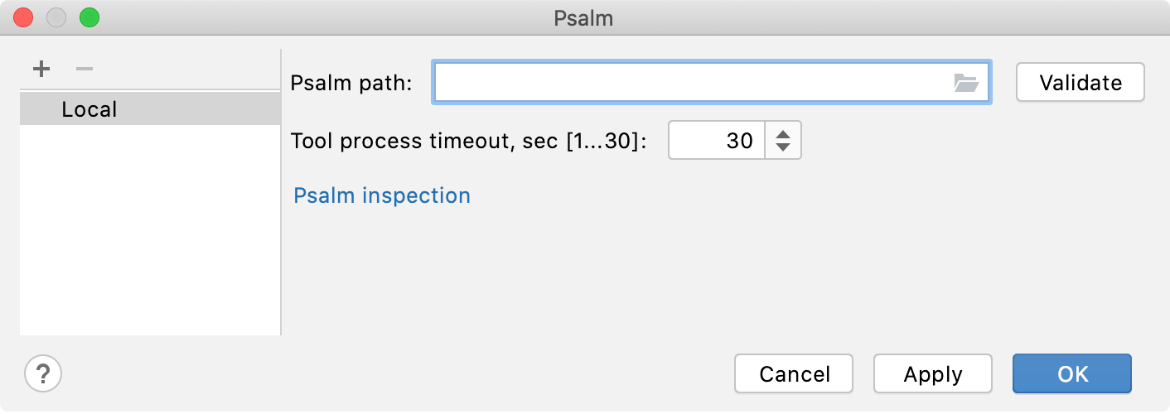The height and width of the screenshot is (414, 1170).
Task: Open folder browser for Psalm path
Action: click(x=965, y=83)
